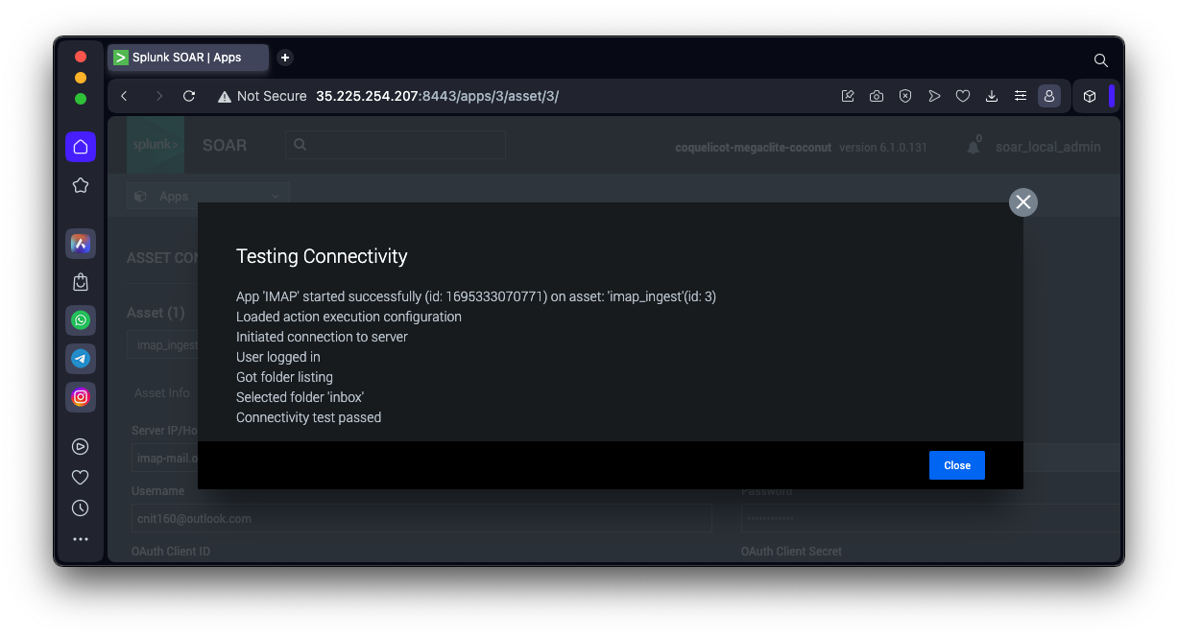Select the Splunk SOAR | Apps tab
Image resolution: width=1178 pixels, height=637 pixels.
click(x=188, y=58)
